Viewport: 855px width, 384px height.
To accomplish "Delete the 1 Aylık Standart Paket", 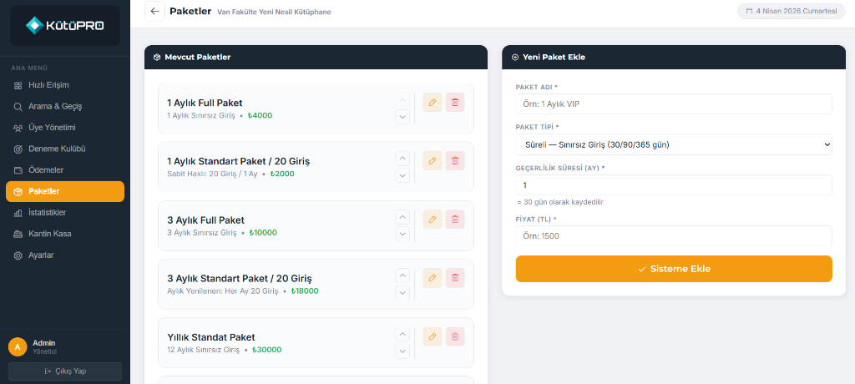I will pos(455,161).
